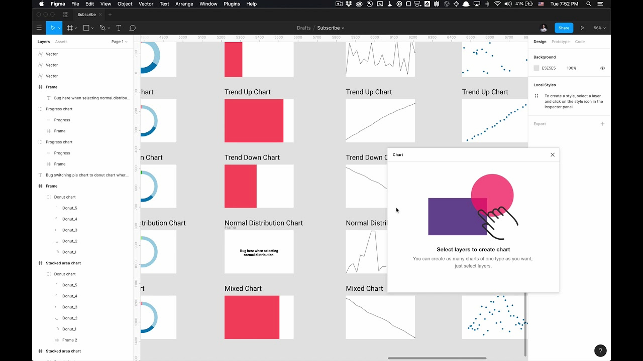Close the Chart plugin dialog
This screenshot has width=643, height=361.
coord(553,155)
